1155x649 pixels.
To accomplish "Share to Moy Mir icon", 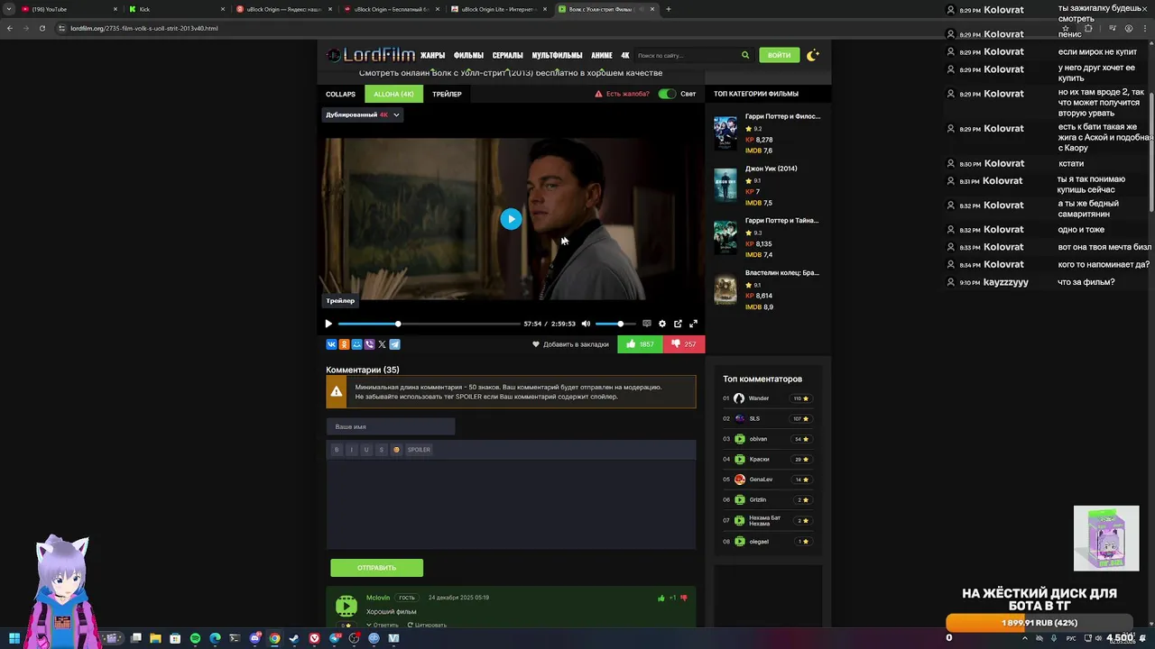I will pos(356,344).
